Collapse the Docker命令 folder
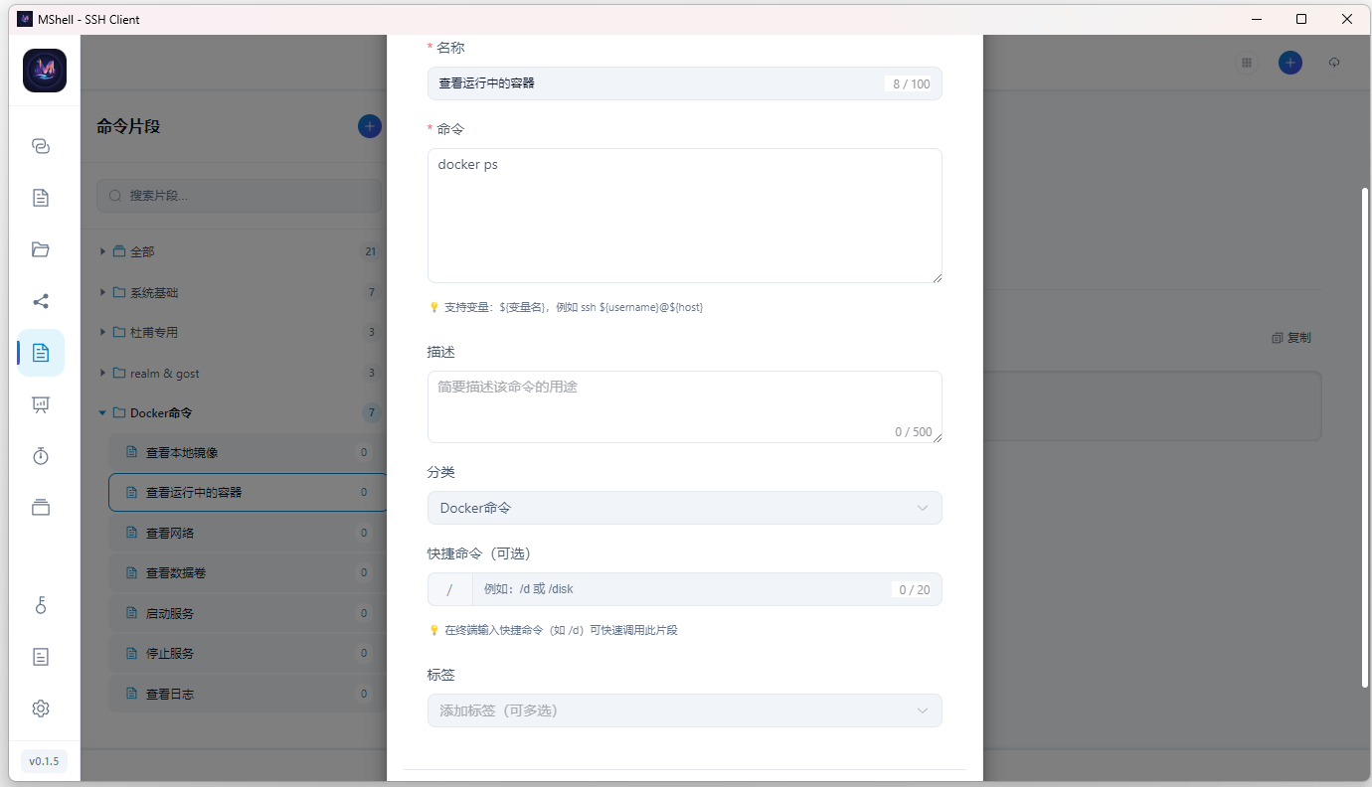Screen dimensions: 1372x787 coord(102,412)
